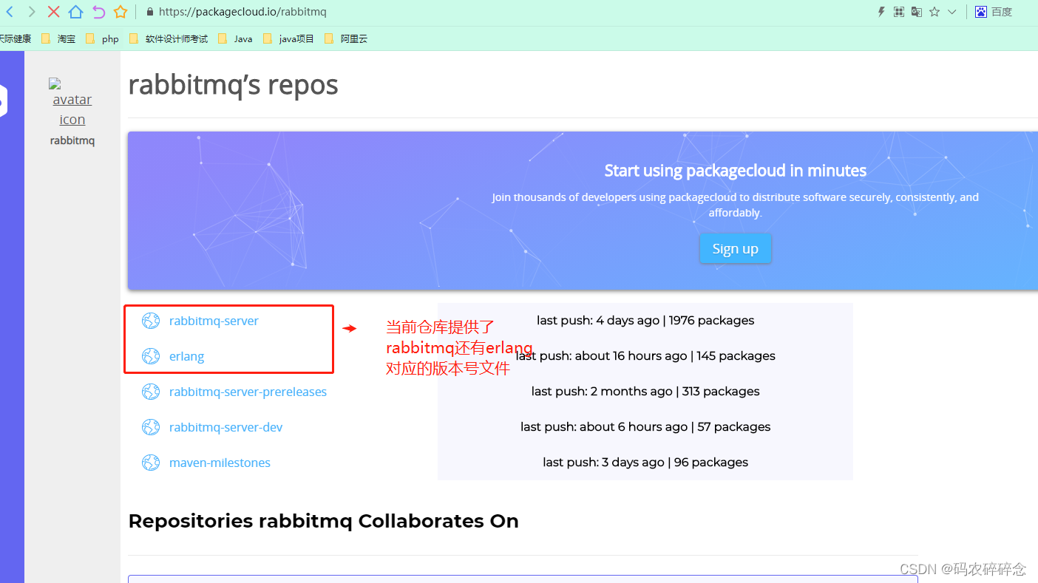Click the yellow folder icon beside php

(90, 38)
